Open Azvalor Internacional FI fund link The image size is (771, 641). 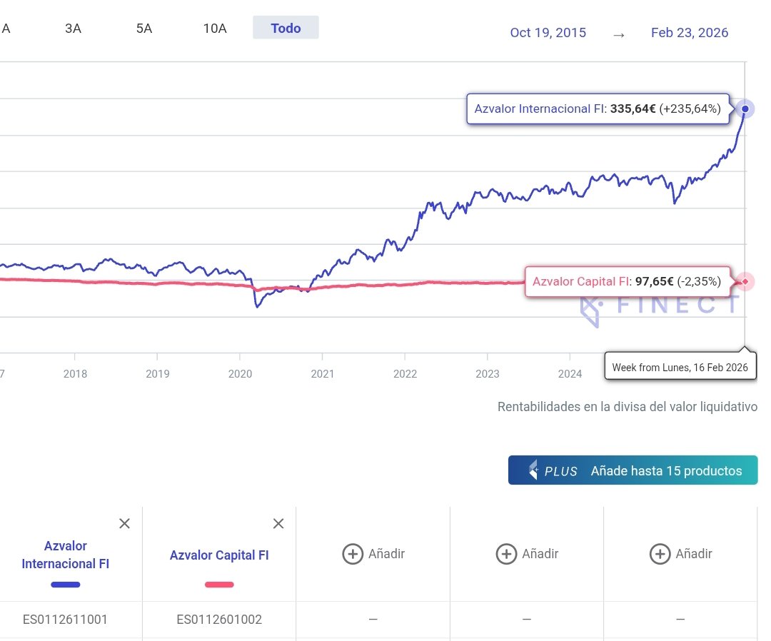coord(66,555)
